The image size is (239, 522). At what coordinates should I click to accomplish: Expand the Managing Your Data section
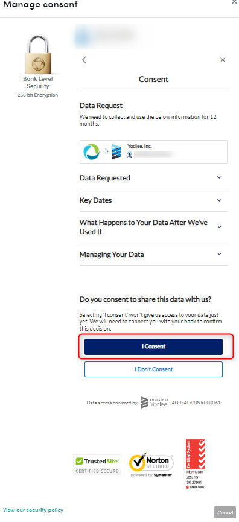[x=153, y=254]
